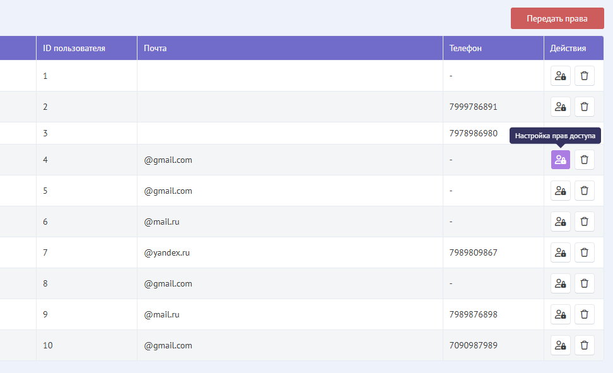
Task: Click trash icon in user 6 row
Action: point(584,222)
